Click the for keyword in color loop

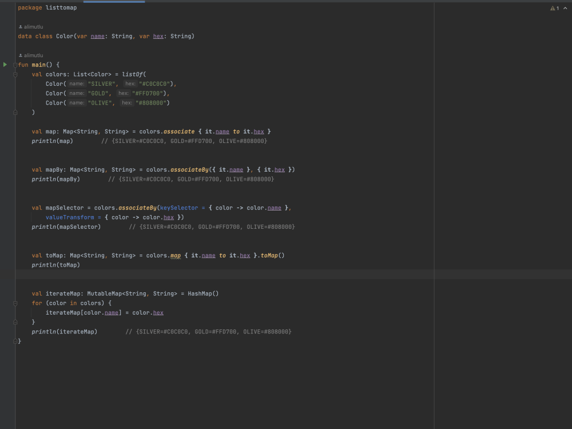click(37, 303)
